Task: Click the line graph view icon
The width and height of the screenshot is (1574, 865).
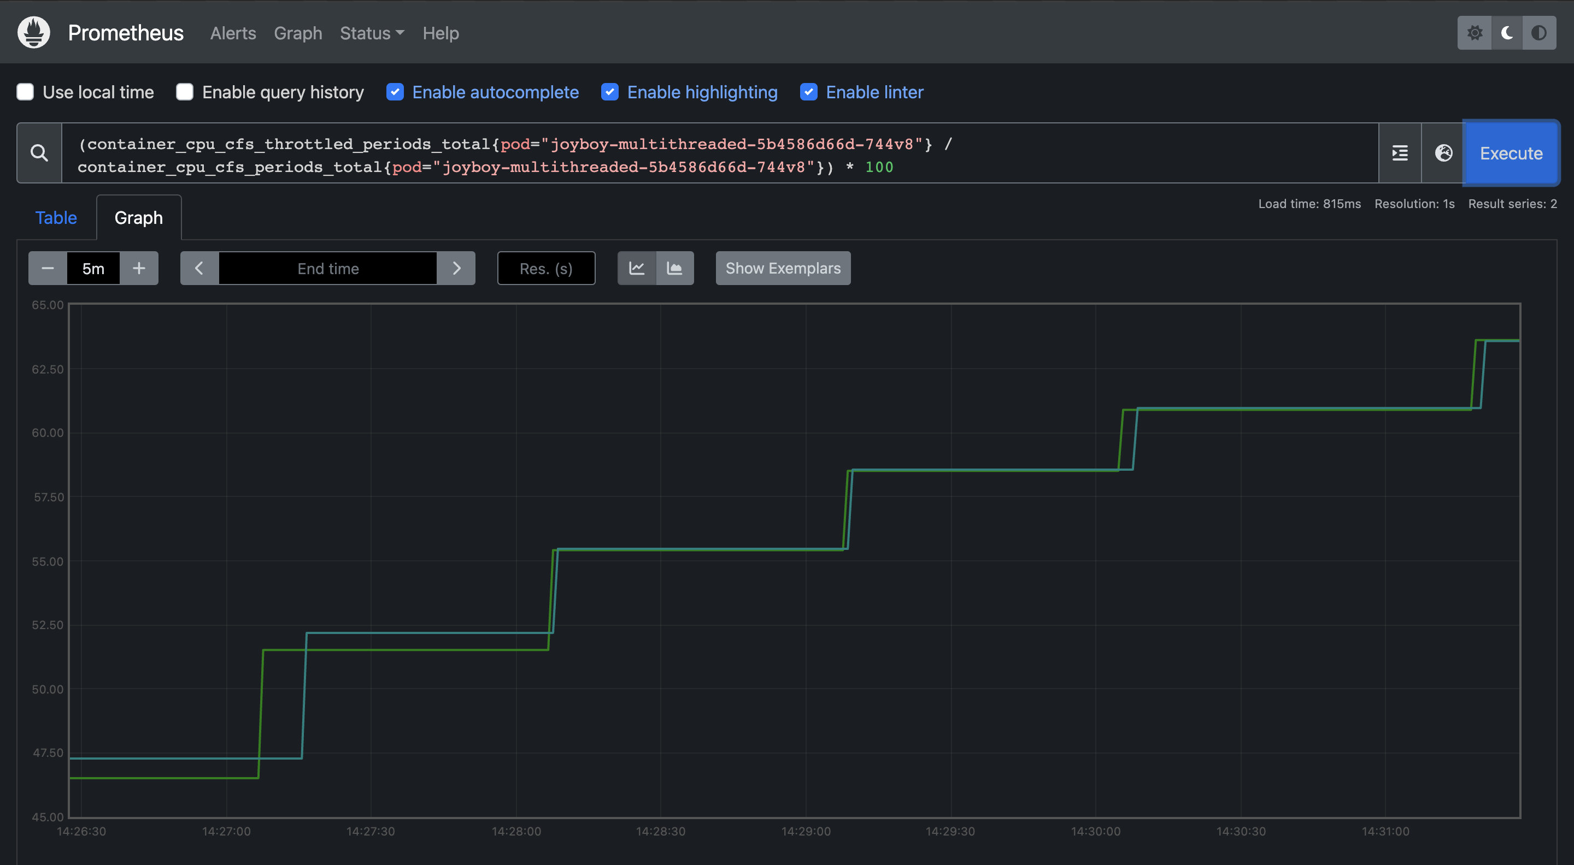Action: click(x=636, y=268)
